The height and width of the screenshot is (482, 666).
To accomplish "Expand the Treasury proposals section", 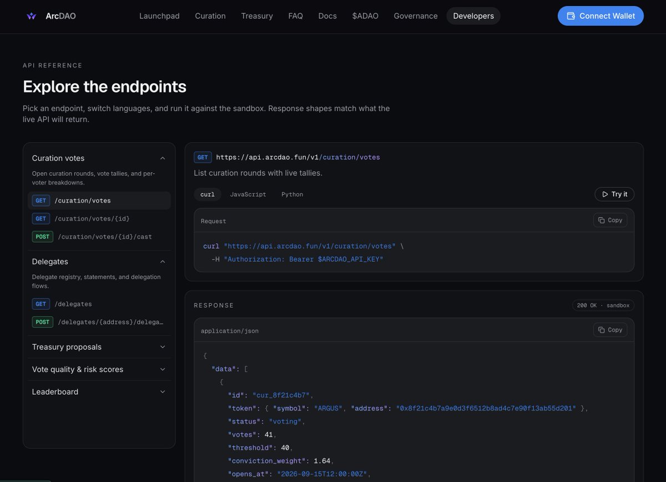I will coord(99,347).
